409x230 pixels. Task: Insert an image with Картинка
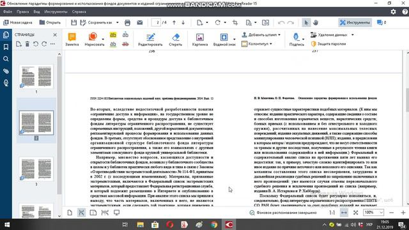(200, 40)
